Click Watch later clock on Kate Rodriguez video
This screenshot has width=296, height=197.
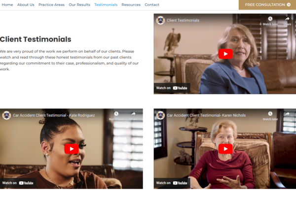click(x=116, y=113)
